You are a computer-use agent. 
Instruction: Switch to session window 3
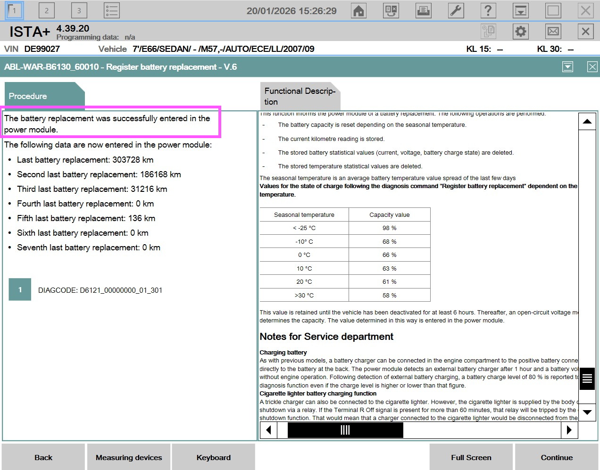coord(79,10)
